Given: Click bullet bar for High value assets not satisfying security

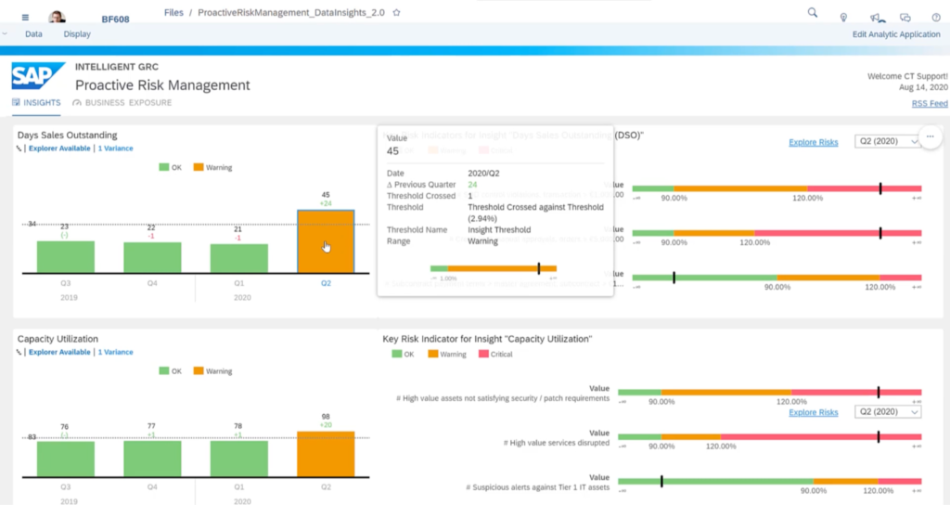Looking at the screenshot, I should click(x=769, y=393).
